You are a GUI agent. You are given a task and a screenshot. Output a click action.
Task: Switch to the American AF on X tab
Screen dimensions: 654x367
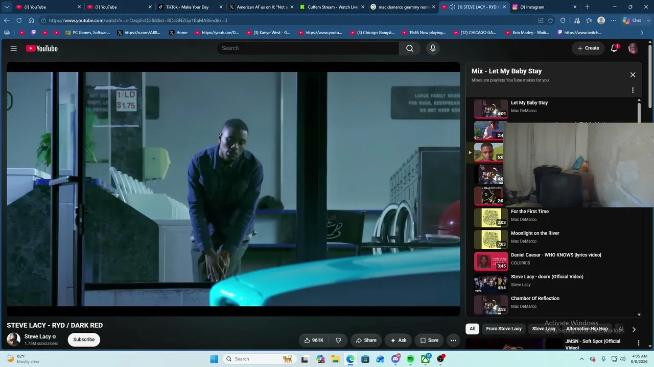pos(262,7)
